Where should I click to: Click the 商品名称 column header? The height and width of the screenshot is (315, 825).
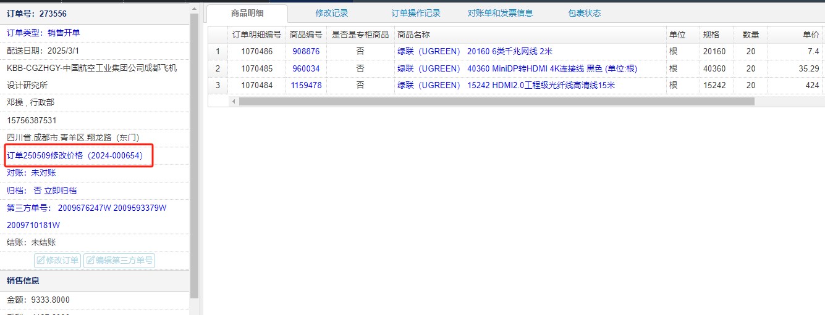530,35
